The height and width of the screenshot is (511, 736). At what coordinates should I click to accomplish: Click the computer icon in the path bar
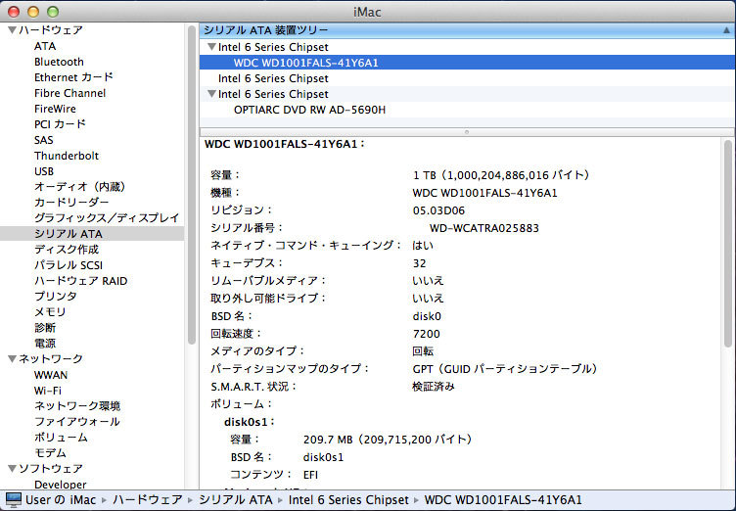point(13,499)
